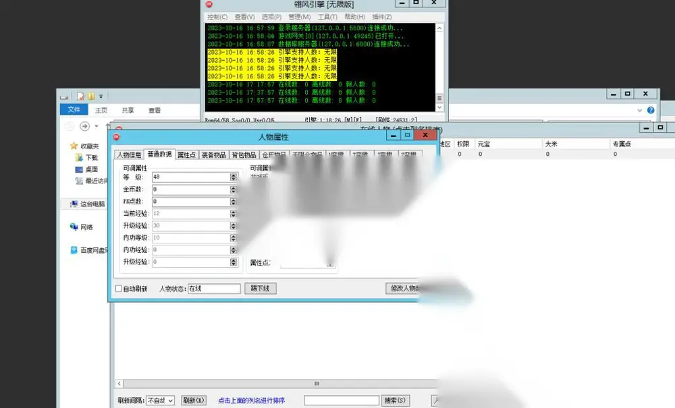Open the Explorer 文件 ribbon tab
The image size is (675, 408).
pyautogui.click(x=74, y=110)
